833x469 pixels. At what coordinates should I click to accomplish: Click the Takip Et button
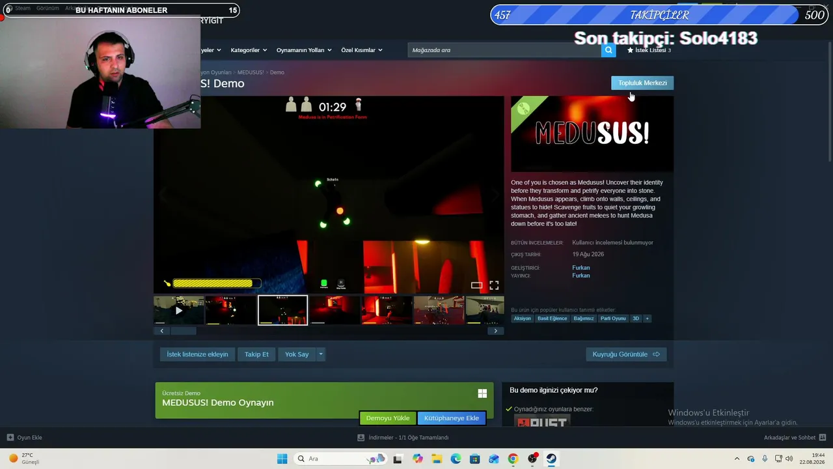click(x=256, y=354)
